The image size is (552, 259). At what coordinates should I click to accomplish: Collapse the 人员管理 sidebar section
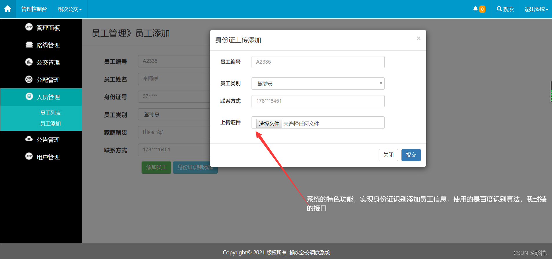[x=41, y=97]
